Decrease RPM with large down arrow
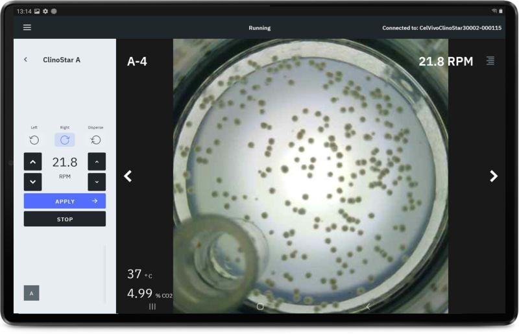Screen dimensions: 519x334 coord(33,182)
